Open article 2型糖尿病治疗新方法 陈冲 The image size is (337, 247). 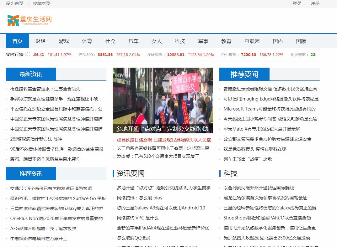[x=36, y=139]
